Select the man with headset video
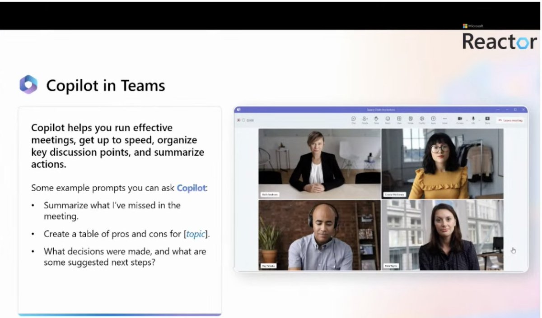Viewport: 542px width, 318px height. point(319,235)
